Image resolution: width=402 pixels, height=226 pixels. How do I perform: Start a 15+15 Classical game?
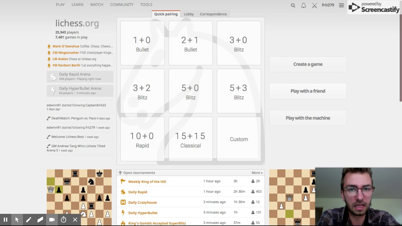pos(191,139)
